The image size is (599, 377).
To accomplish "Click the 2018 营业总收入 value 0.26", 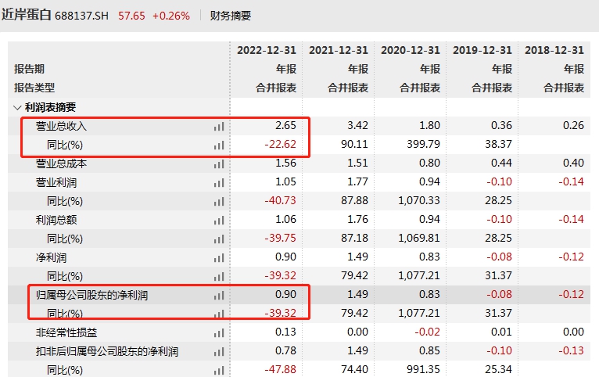I will pyautogui.click(x=573, y=126).
